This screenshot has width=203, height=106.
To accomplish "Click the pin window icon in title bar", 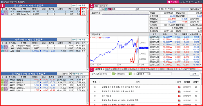I will coord(187,2).
